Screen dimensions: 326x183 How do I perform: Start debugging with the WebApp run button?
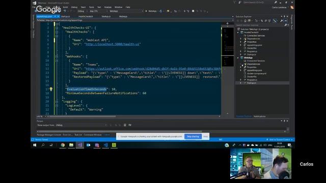(x=151, y=11)
